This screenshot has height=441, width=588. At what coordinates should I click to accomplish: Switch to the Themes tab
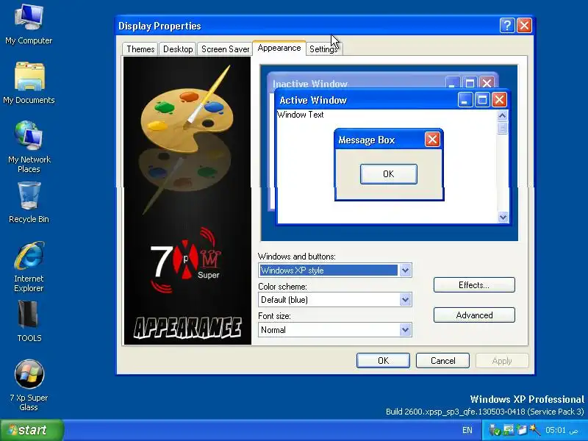tap(140, 49)
